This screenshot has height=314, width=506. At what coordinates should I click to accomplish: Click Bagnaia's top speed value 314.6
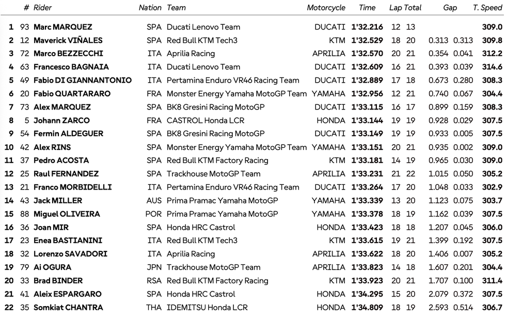(492, 67)
